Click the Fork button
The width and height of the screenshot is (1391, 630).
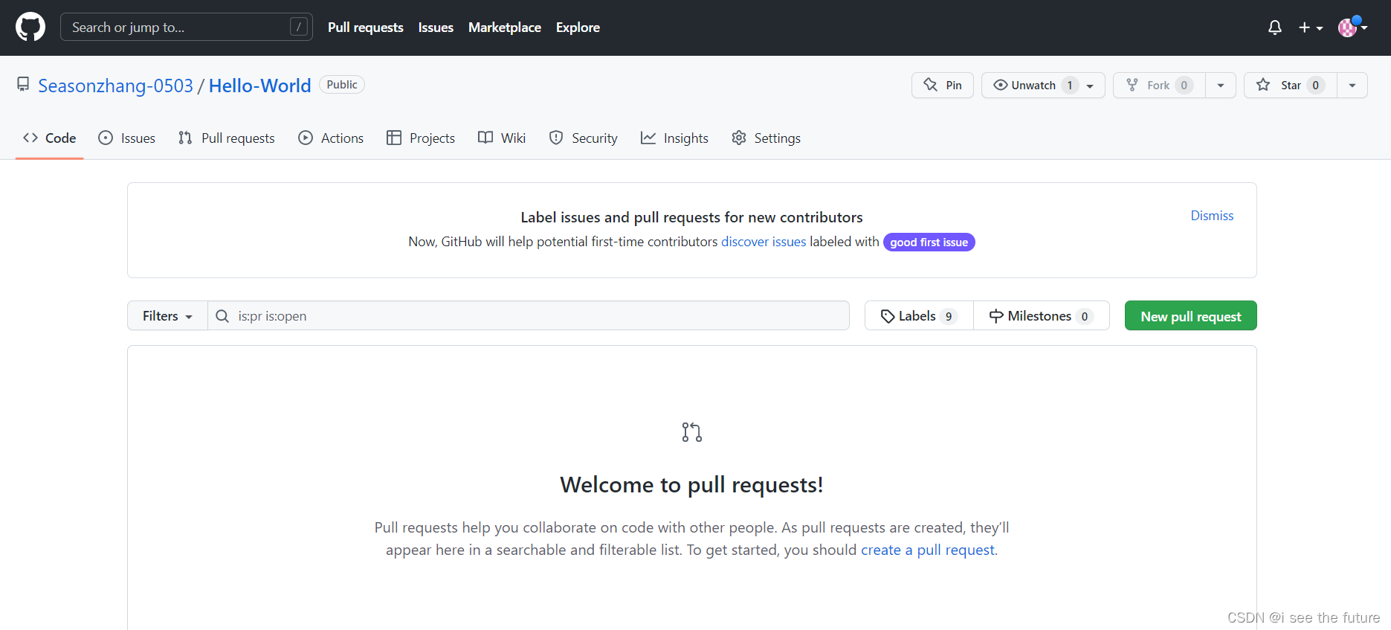(1159, 85)
